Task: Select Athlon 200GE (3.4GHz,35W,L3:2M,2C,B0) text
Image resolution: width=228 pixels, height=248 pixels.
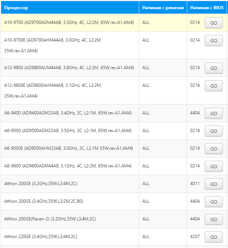Action: point(43,201)
